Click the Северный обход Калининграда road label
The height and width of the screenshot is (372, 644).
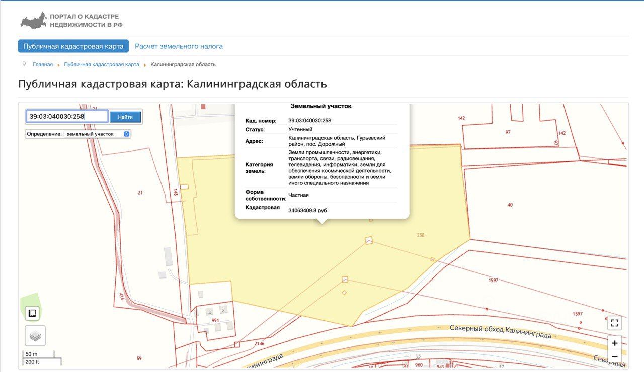click(501, 331)
